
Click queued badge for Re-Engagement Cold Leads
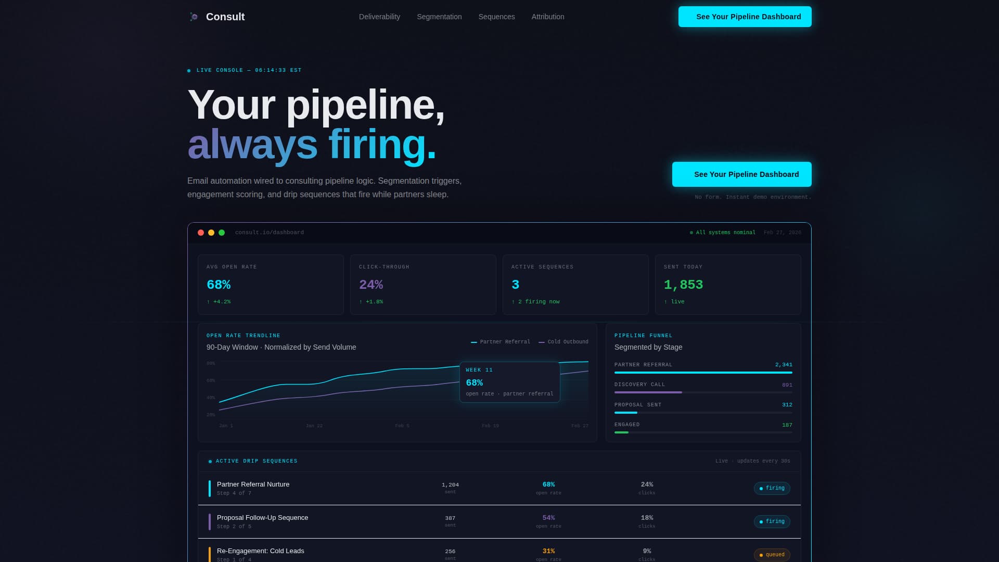click(772, 555)
